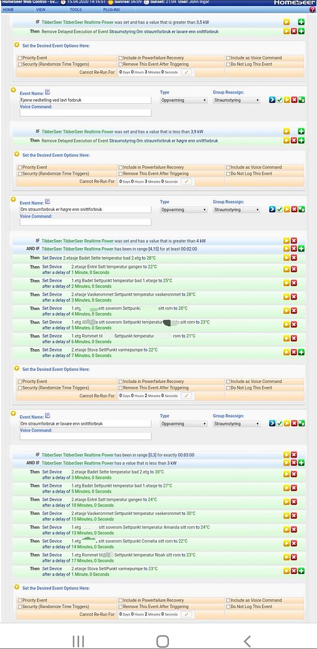
Task: Delete the 'greater than 4 kW' trigger row
Action: [294, 240]
